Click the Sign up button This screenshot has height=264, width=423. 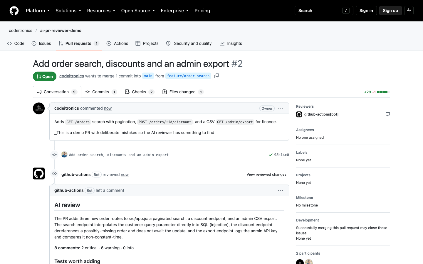(390, 11)
